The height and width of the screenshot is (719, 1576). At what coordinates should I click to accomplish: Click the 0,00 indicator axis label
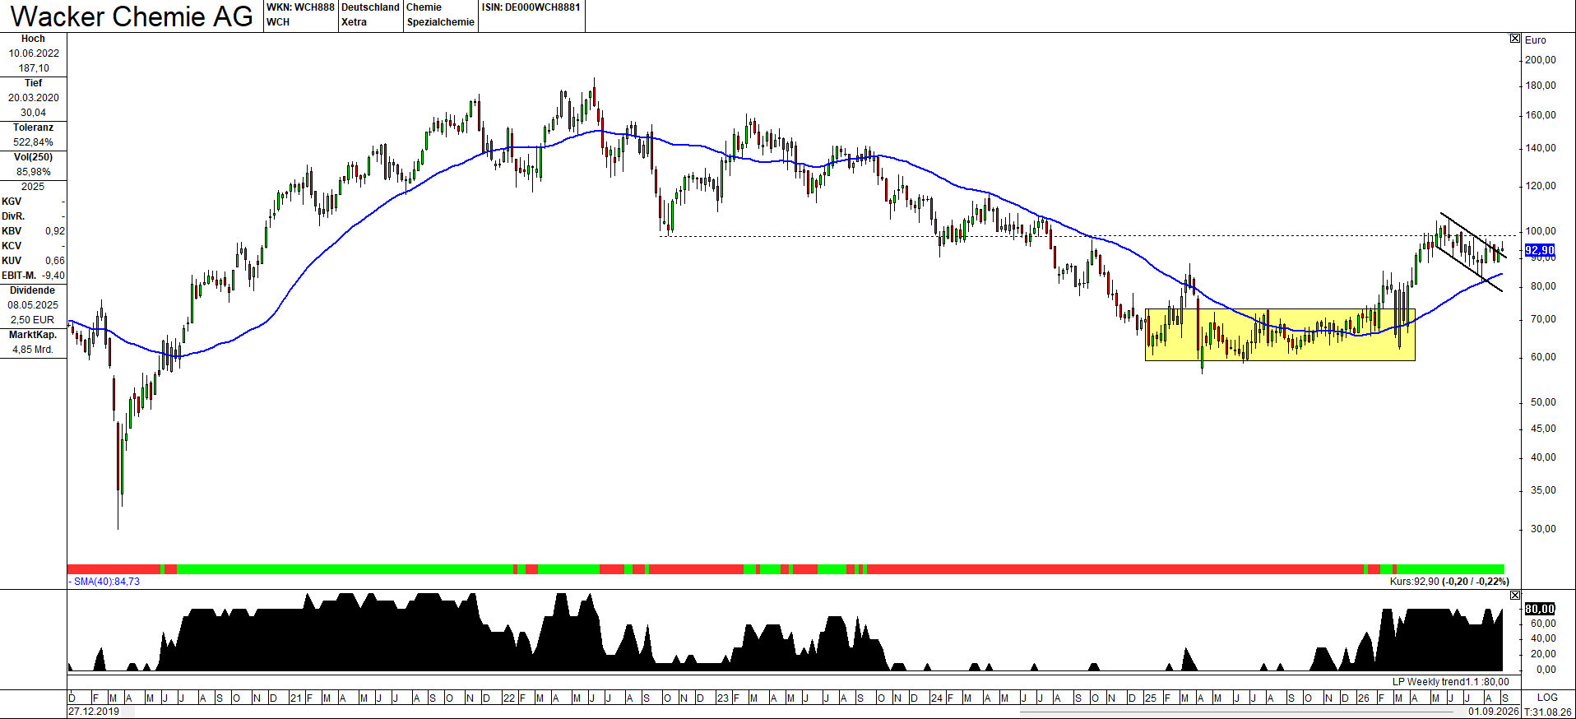point(1546,670)
